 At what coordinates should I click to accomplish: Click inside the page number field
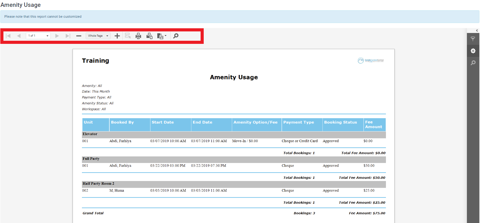pos(35,36)
